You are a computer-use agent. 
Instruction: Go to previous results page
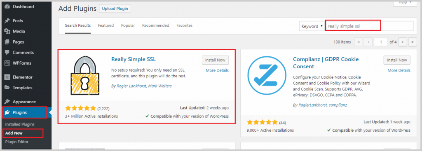[x=368, y=42]
